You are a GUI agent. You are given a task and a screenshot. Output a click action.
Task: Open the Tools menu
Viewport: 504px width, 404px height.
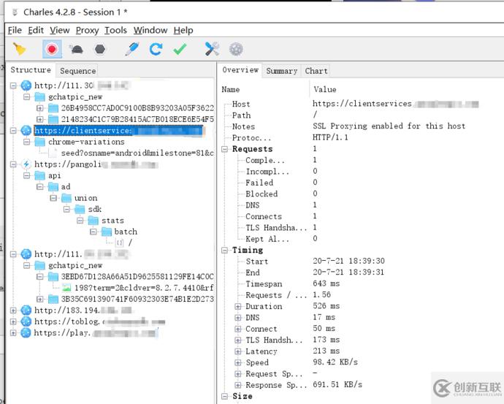[115, 30]
